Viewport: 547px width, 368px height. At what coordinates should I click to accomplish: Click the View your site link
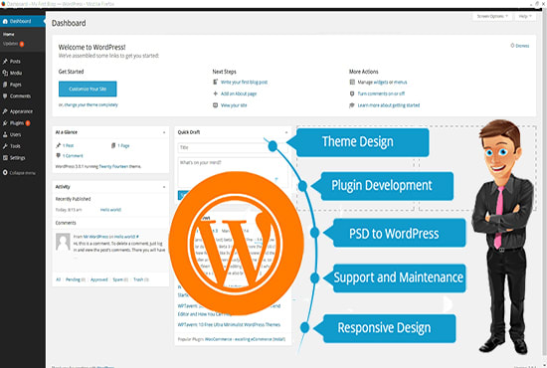pos(234,105)
